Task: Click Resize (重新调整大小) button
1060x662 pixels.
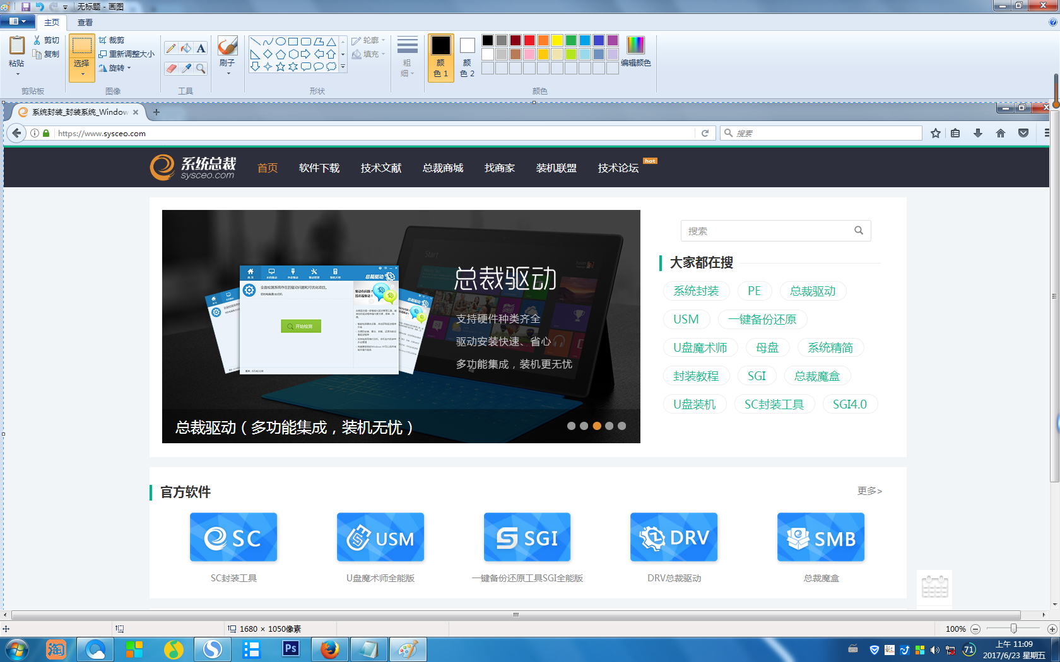Action: pos(126,54)
